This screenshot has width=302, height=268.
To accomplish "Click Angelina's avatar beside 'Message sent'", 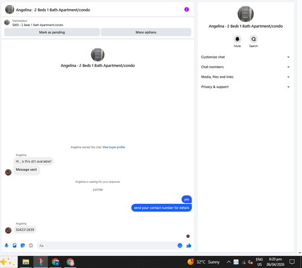I will pyautogui.click(x=8, y=172).
